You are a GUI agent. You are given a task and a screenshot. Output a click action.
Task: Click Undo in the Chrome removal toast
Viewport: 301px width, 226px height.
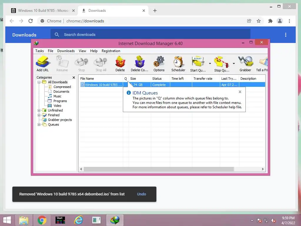click(x=141, y=194)
